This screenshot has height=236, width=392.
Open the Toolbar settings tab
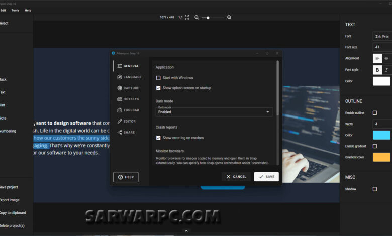[128, 110]
